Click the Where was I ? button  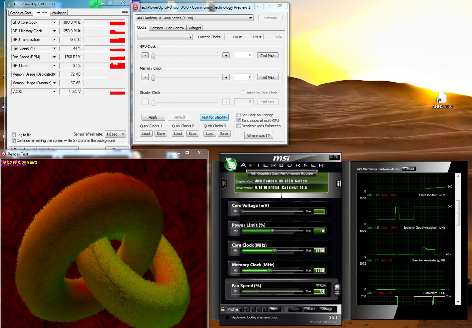258,135
